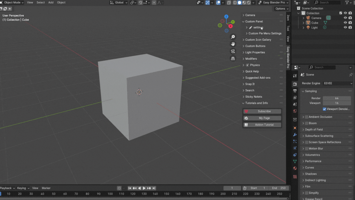This screenshot has height=200, width=355.
Task: Toggle Viewport Denoising checkbox
Action: (x=324, y=109)
